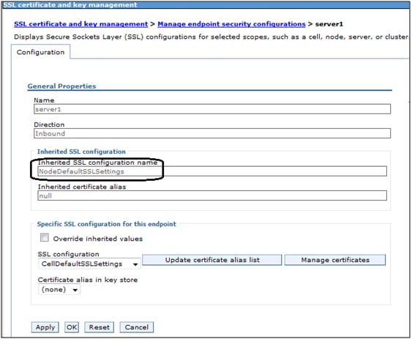
Task: Go to SSL certificate and key management link
Action: [81, 24]
